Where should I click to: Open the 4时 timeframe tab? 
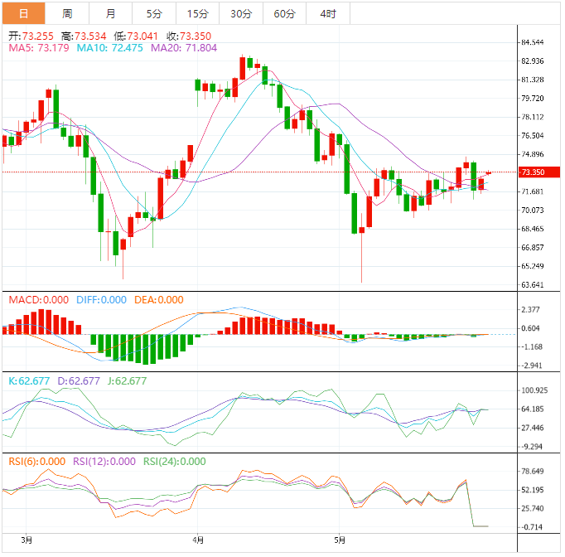(x=327, y=13)
